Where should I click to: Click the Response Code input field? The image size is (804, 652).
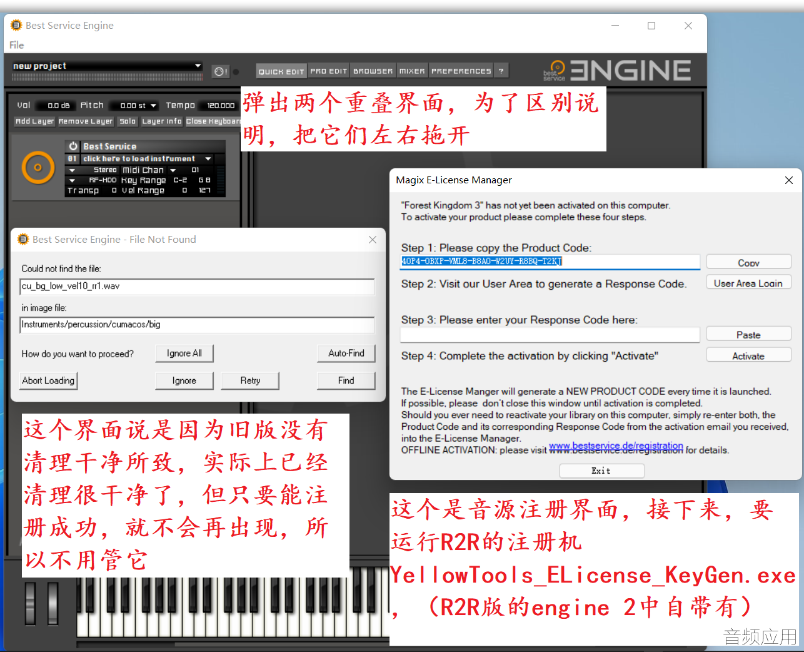coord(550,335)
